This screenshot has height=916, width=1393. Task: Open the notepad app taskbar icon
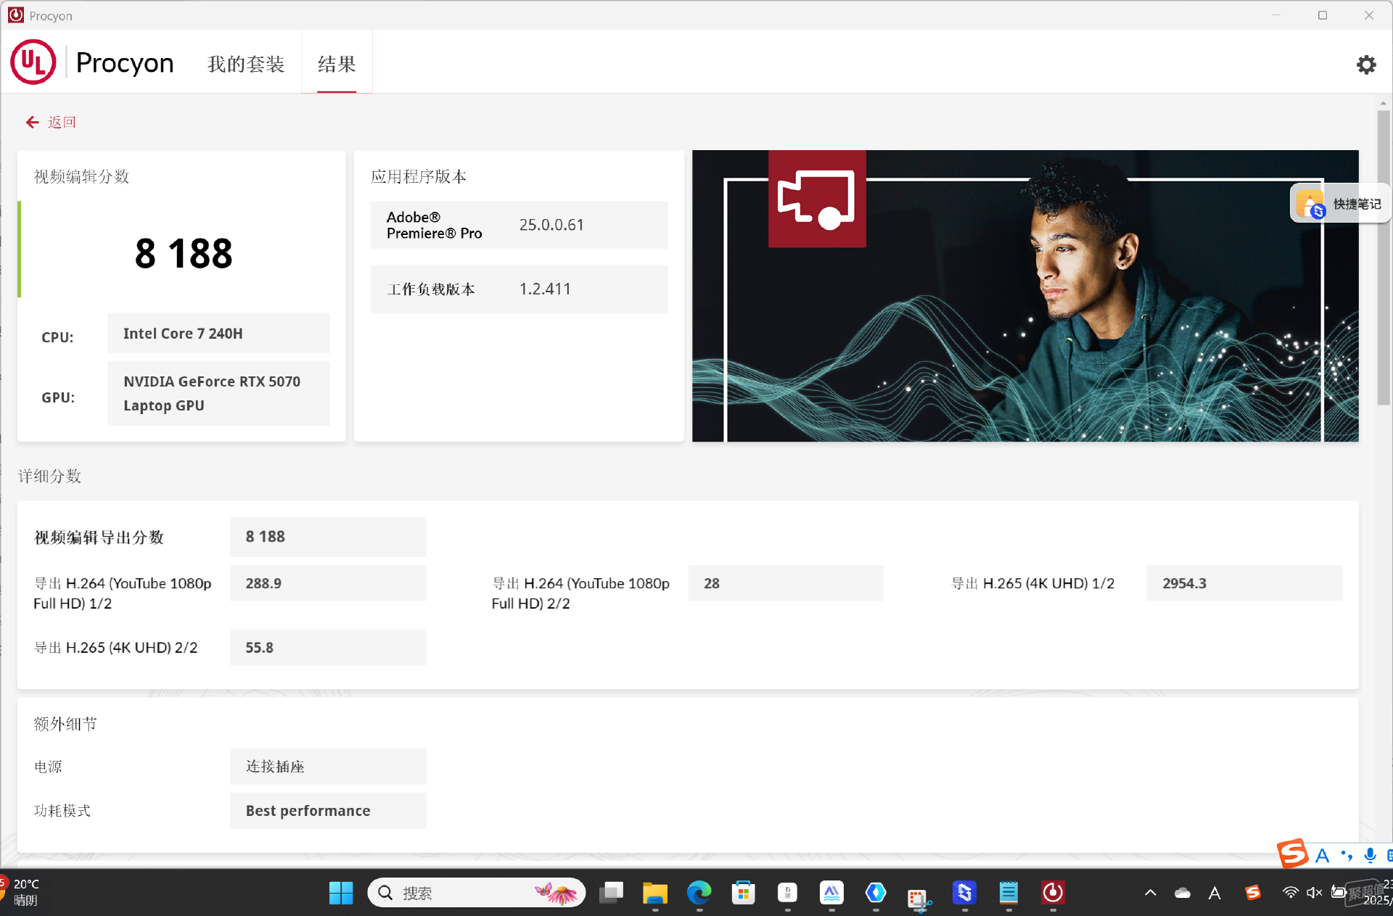tap(1008, 893)
